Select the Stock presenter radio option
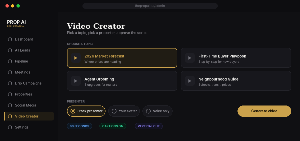300x141 pixels. (x=86, y=111)
